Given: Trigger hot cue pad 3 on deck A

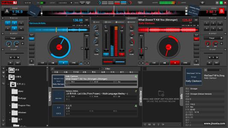Looking at the screenshot, I should click(x=21, y=23).
